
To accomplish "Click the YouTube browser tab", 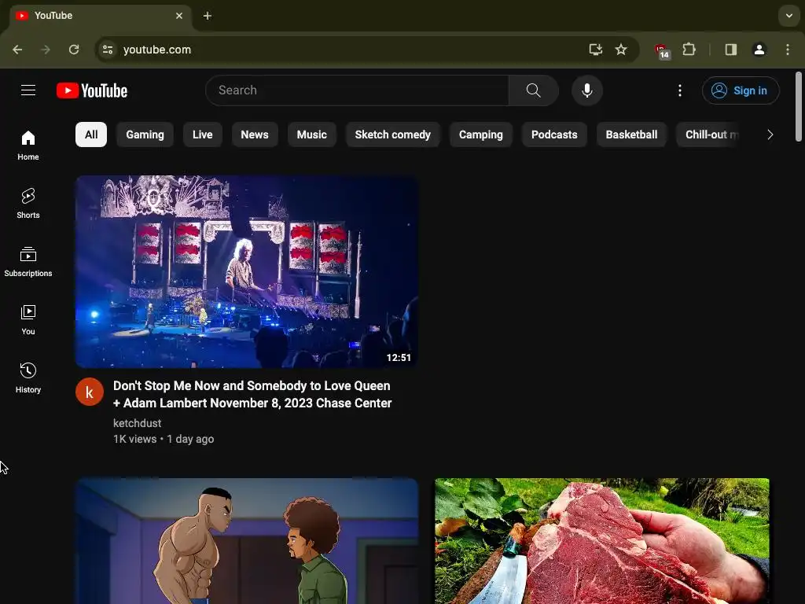I will click(x=101, y=16).
